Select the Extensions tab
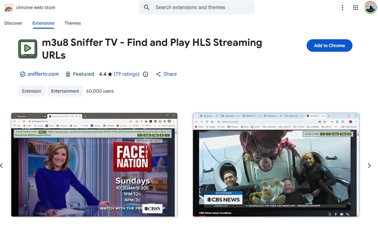 point(43,23)
